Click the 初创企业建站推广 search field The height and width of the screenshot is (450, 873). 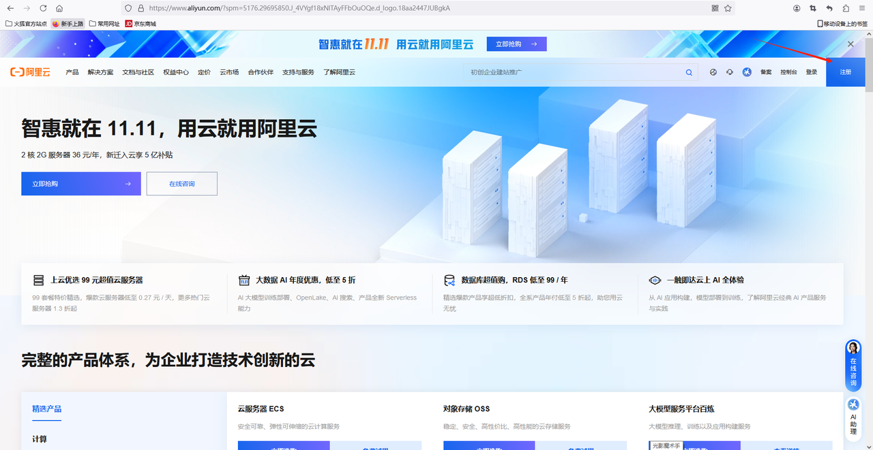click(573, 72)
